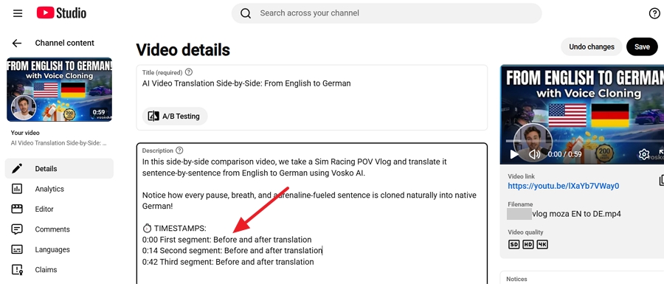Click the Languages subtitles icon
664x284 pixels.
click(x=17, y=249)
